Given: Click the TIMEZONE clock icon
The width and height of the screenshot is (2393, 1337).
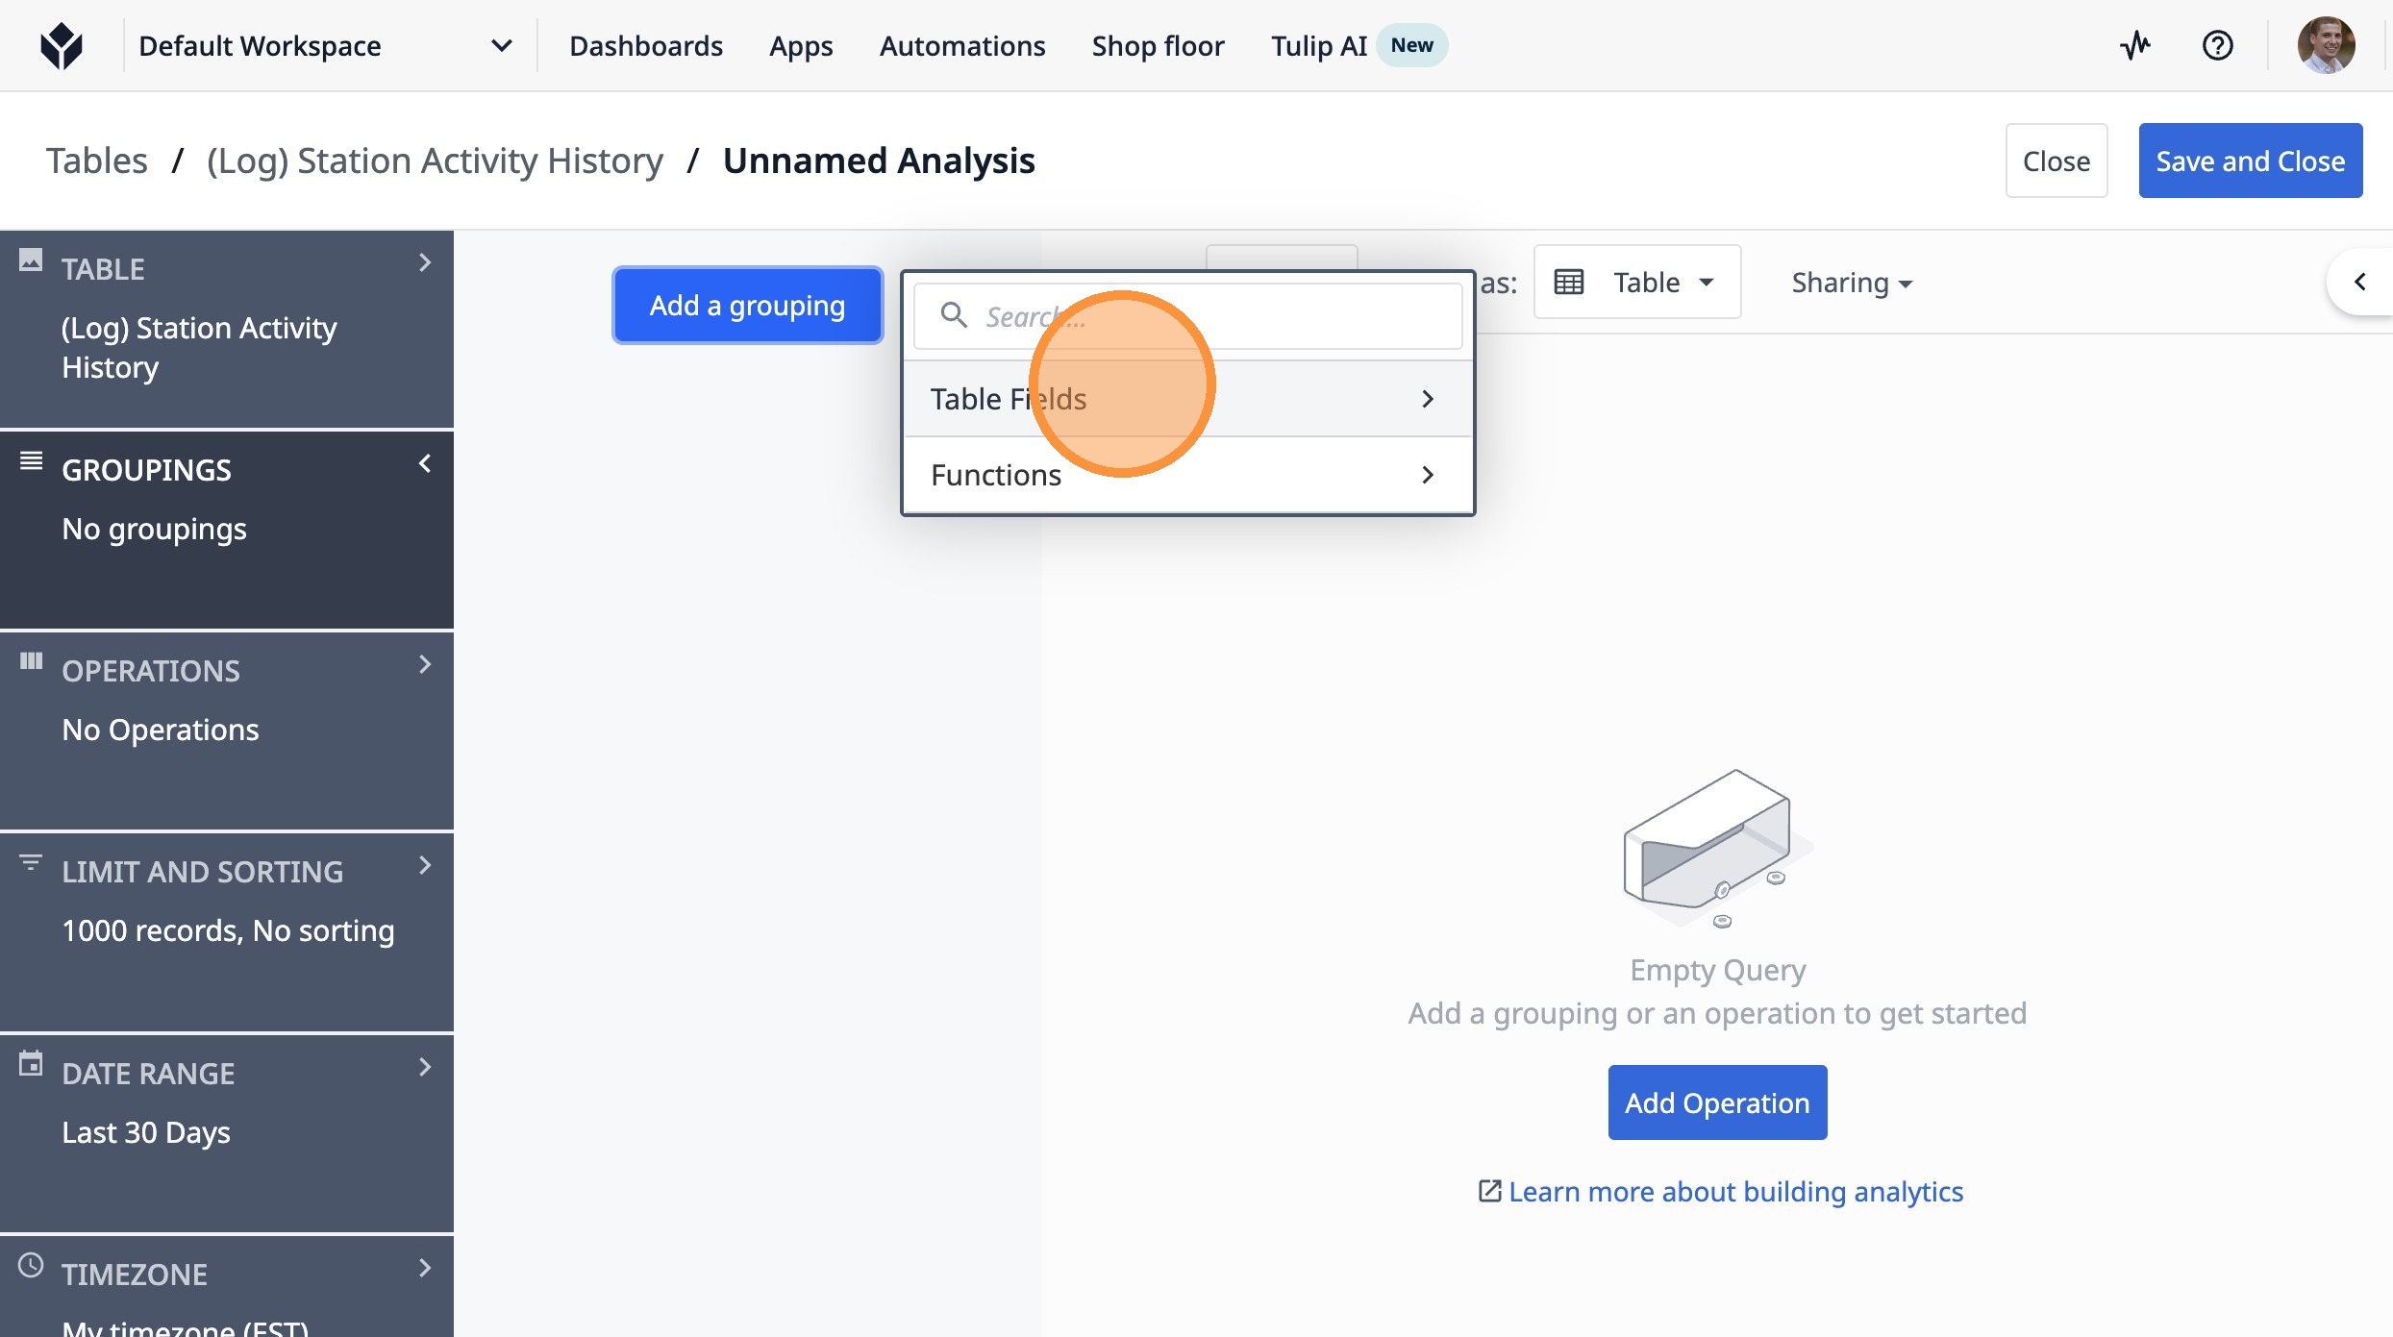Looking at the screenshot, I should (31, 1265).
